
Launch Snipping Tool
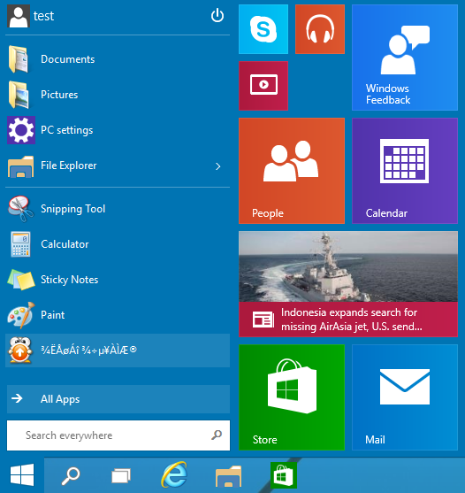tap(118, 209)
